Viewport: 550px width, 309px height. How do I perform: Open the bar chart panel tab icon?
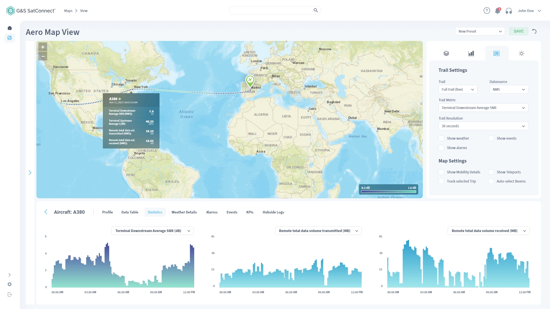coord(471,54)
